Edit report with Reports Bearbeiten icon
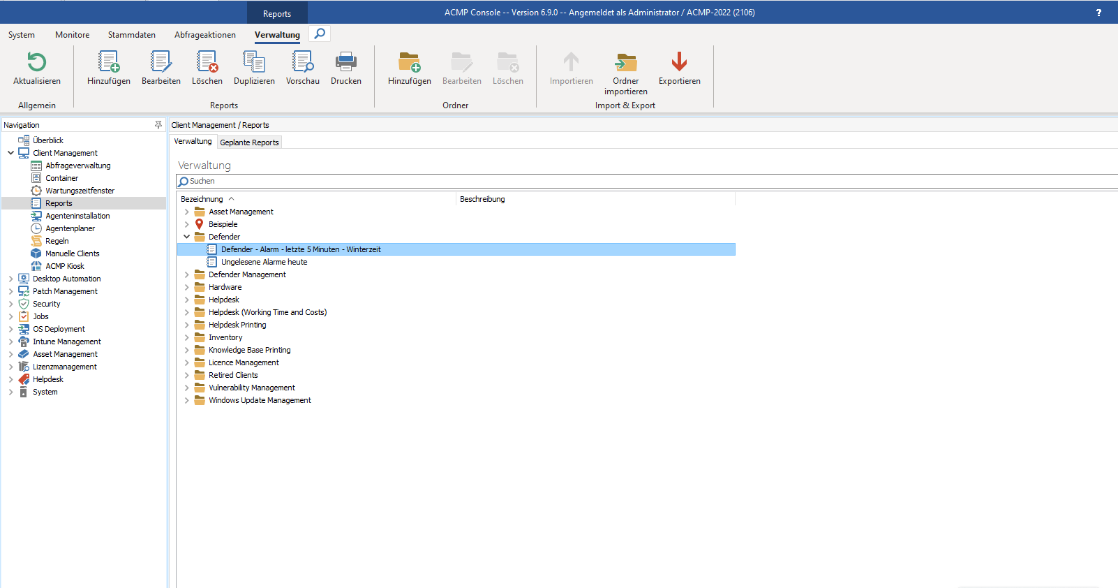Screen dimensions: 1118x588 (x=161, y=62)
